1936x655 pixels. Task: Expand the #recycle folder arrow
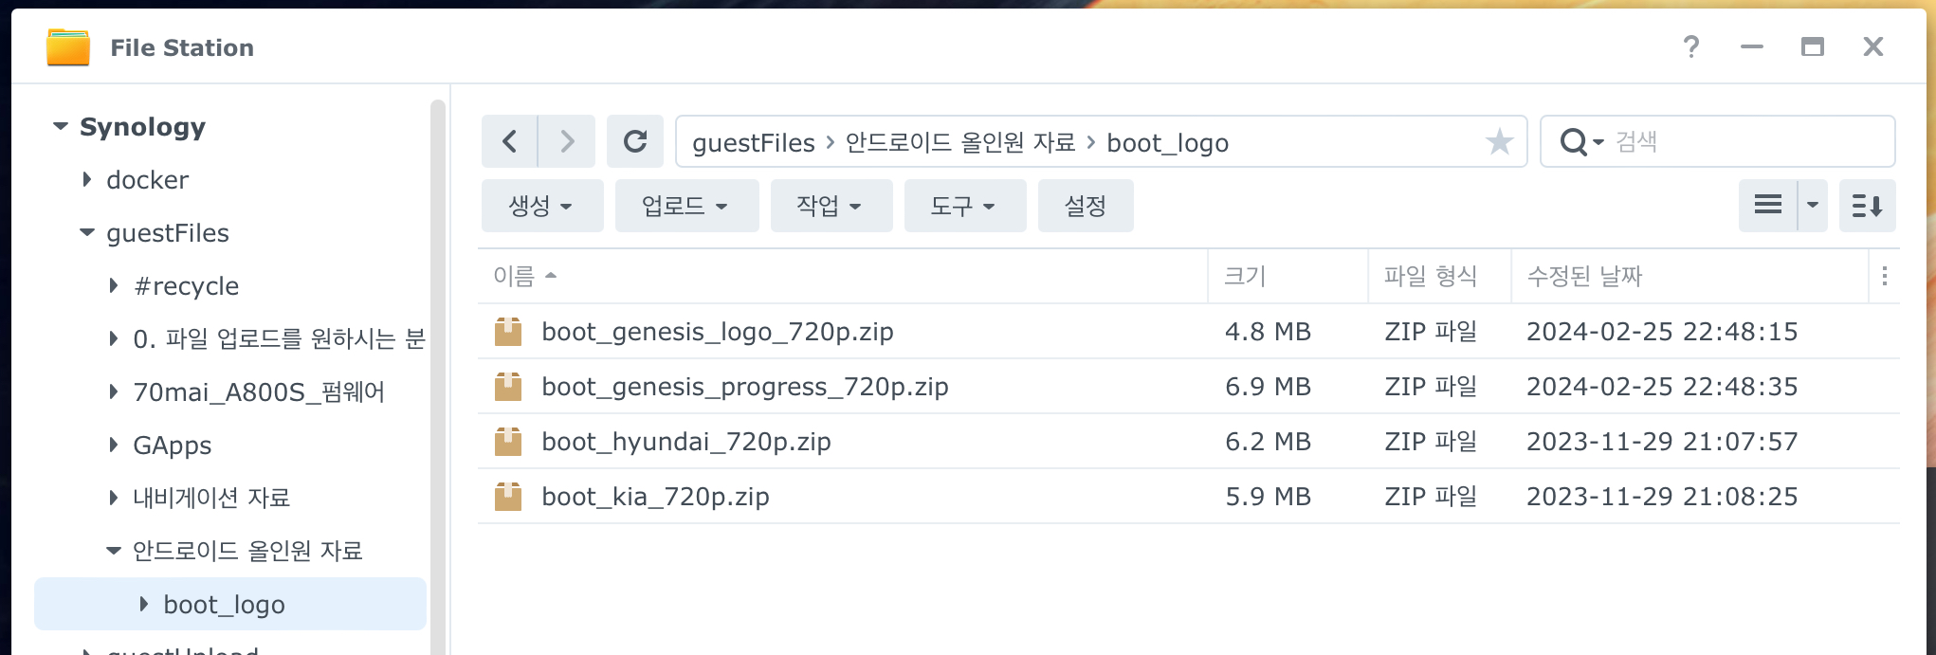click(114, 285)
